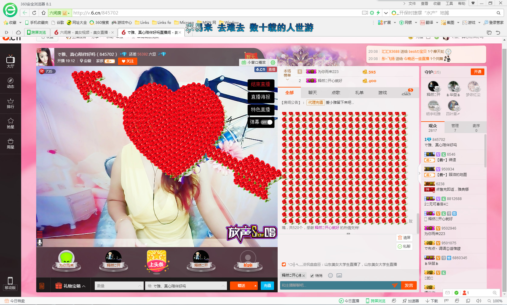
Task: Click the volume speaker icon in status bar
Action: pos(479,301)
